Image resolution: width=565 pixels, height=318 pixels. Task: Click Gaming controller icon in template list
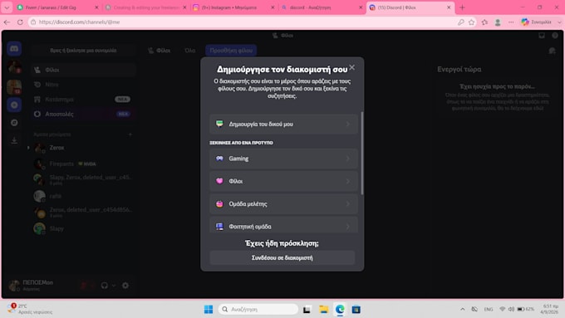(x=219, y=159)
